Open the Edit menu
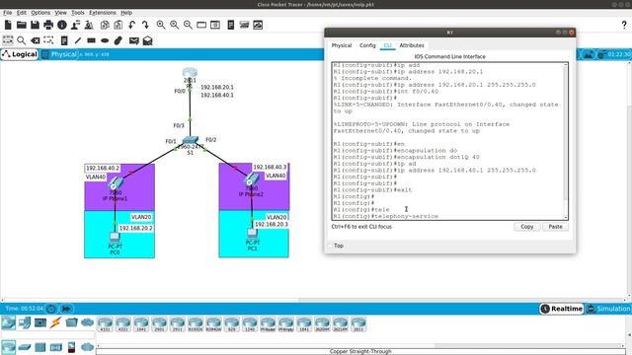 point(22,13)
